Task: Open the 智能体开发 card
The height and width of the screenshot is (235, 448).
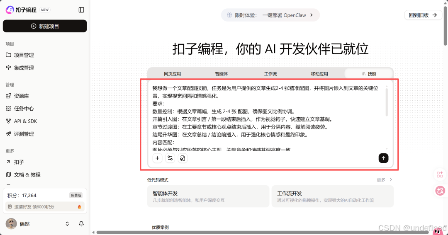Action: 208,196
